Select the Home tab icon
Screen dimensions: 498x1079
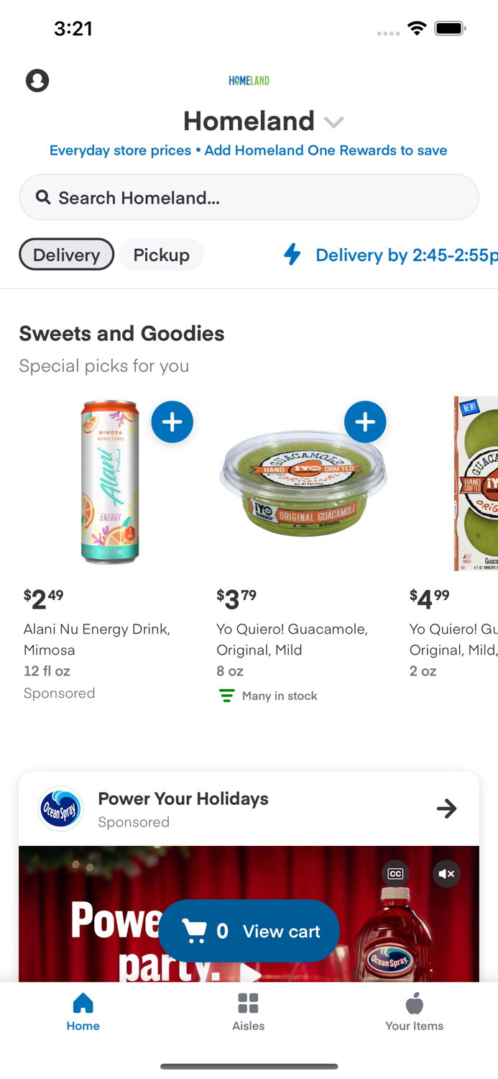click(83, 1003)
